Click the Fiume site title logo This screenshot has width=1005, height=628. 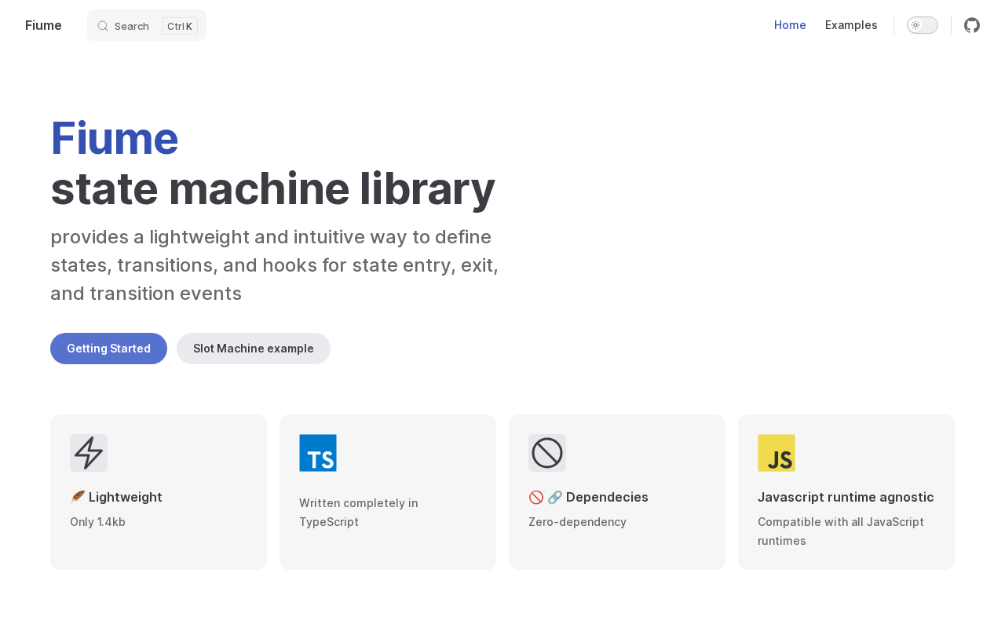(43, 25)
